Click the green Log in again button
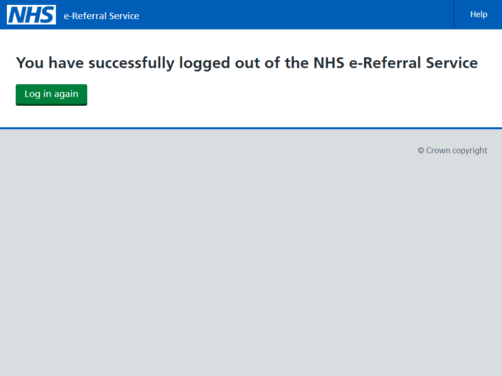502x376 pixels. (51, 94)
